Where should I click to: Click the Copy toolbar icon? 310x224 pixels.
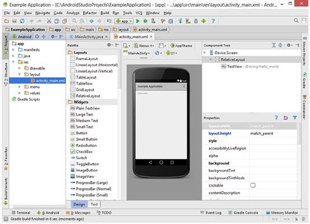pos(57,21)
